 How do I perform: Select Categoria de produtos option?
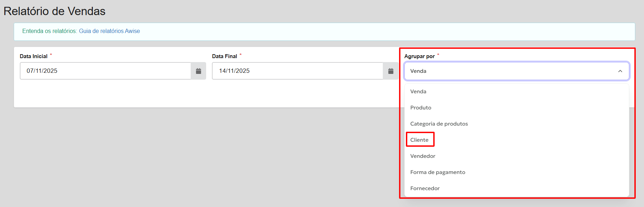pos(439,124)
